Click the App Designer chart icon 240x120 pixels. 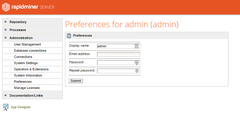[x=5, y=107]
